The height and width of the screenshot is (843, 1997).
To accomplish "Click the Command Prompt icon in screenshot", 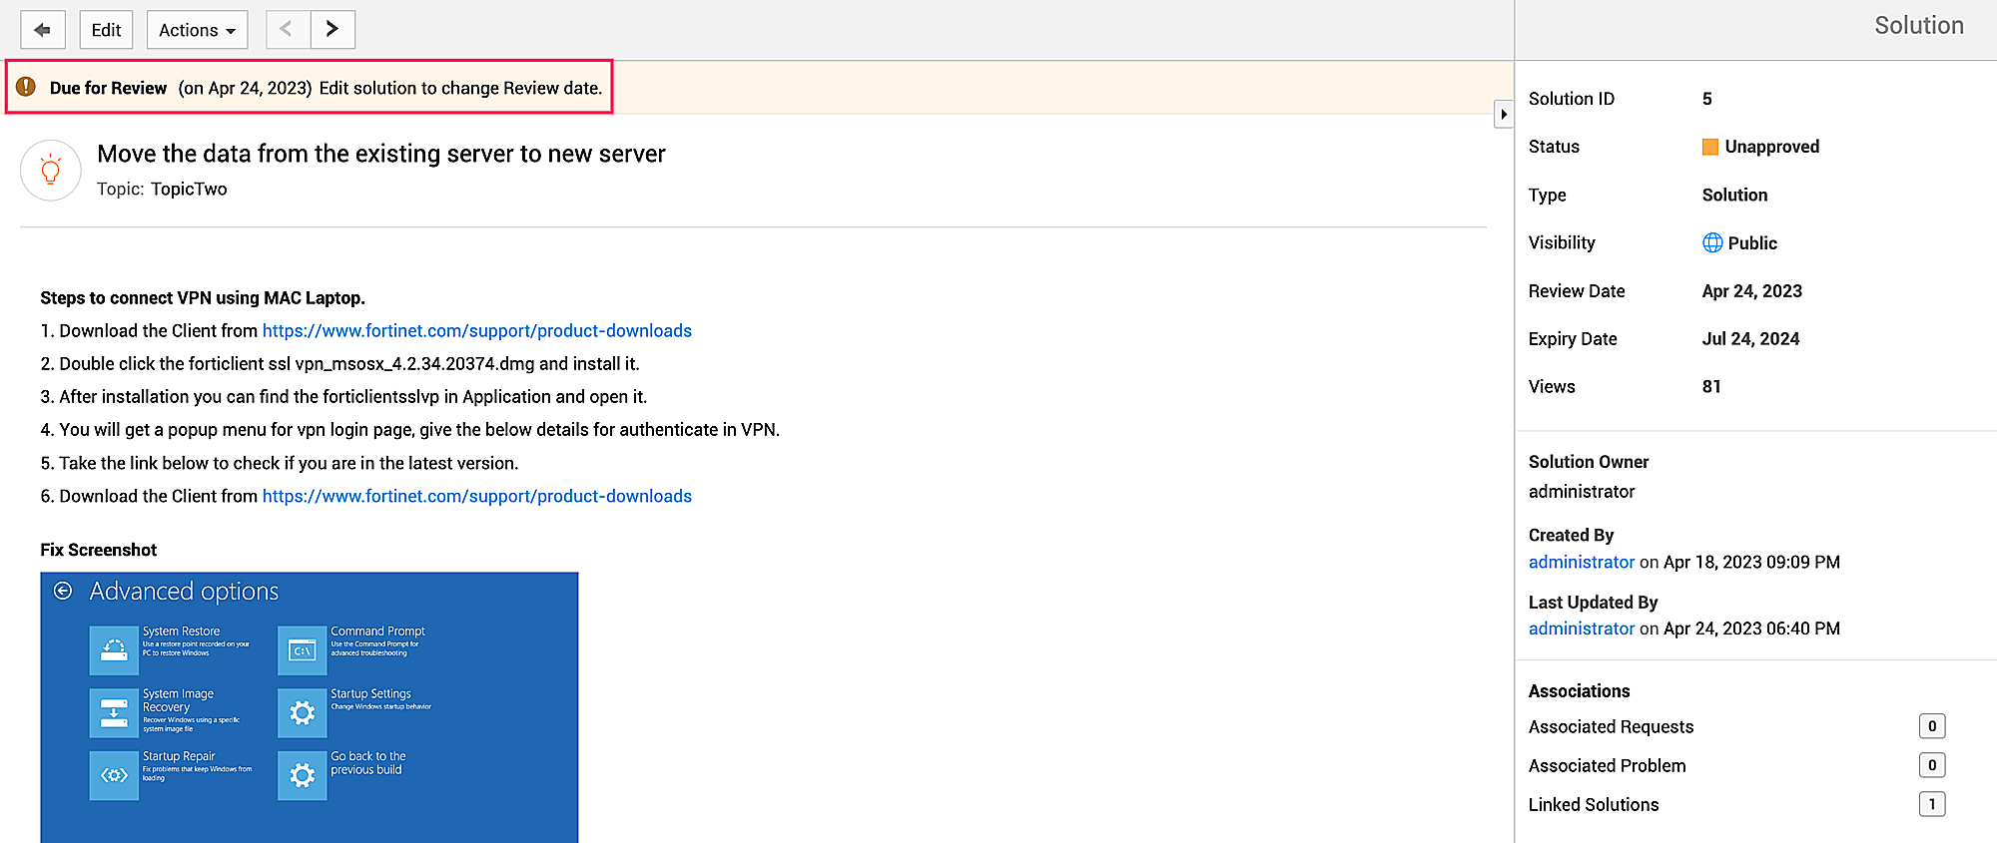I will point(302,650).
